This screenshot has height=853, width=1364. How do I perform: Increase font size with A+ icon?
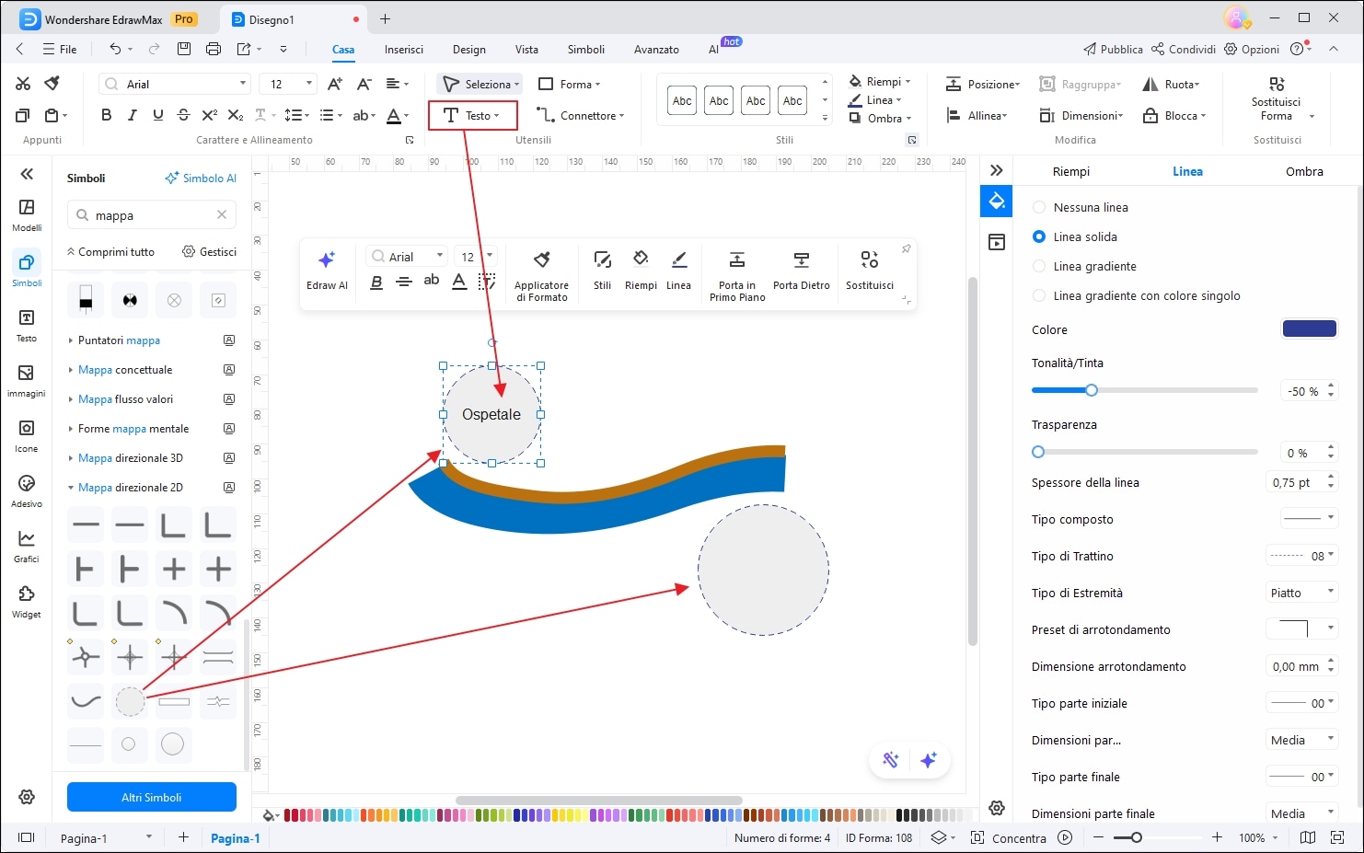tap(334, 84)
